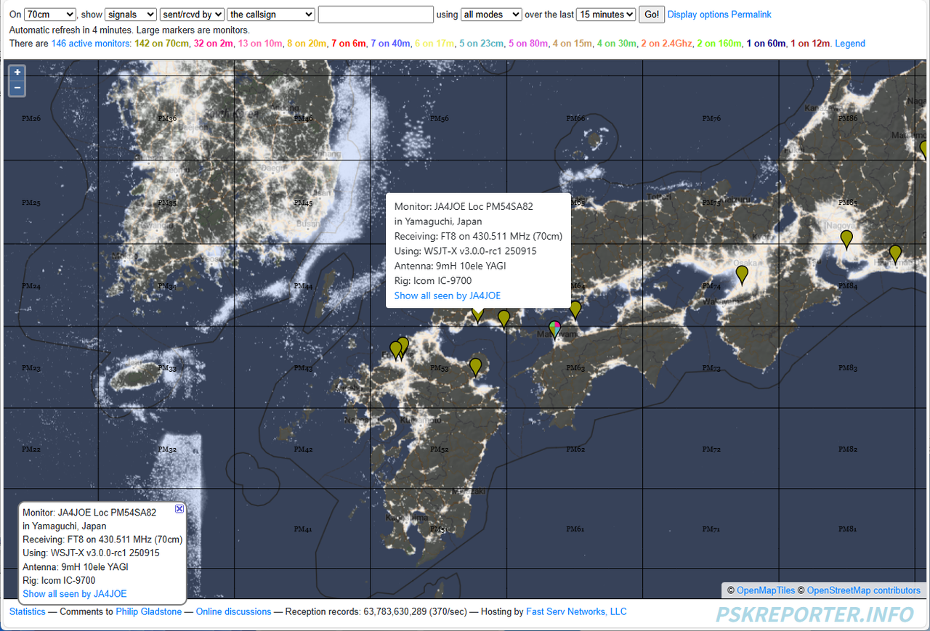Zoom out the map with the minus button
This screenshot has width=930, height=631.
18,88
